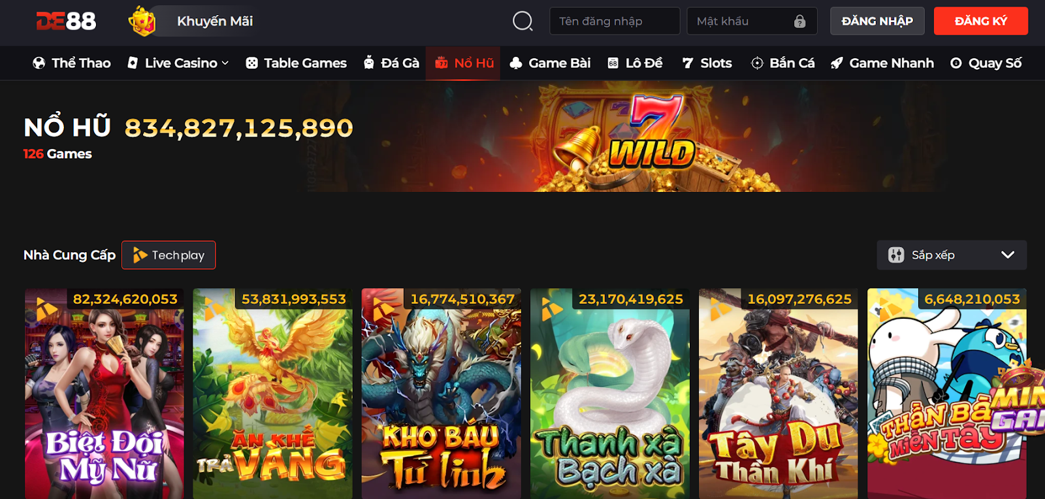Focus the Tên đăng nhập input field
The image size is (1045, 499).
tap(615, 21)
